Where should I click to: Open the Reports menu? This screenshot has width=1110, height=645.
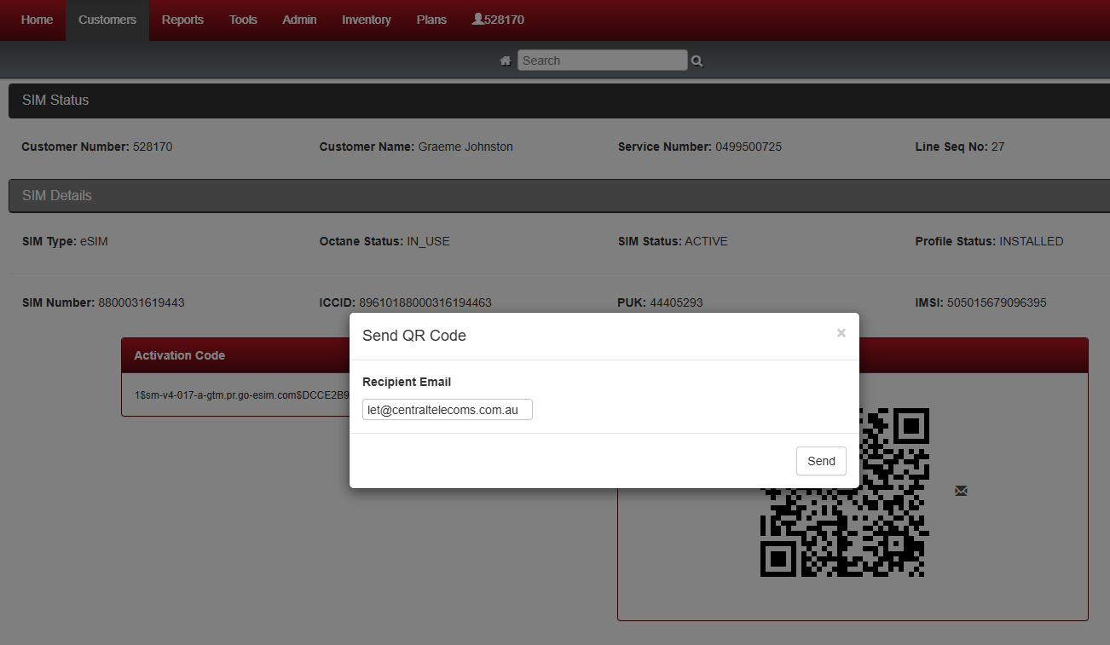(x=182, y=20)
